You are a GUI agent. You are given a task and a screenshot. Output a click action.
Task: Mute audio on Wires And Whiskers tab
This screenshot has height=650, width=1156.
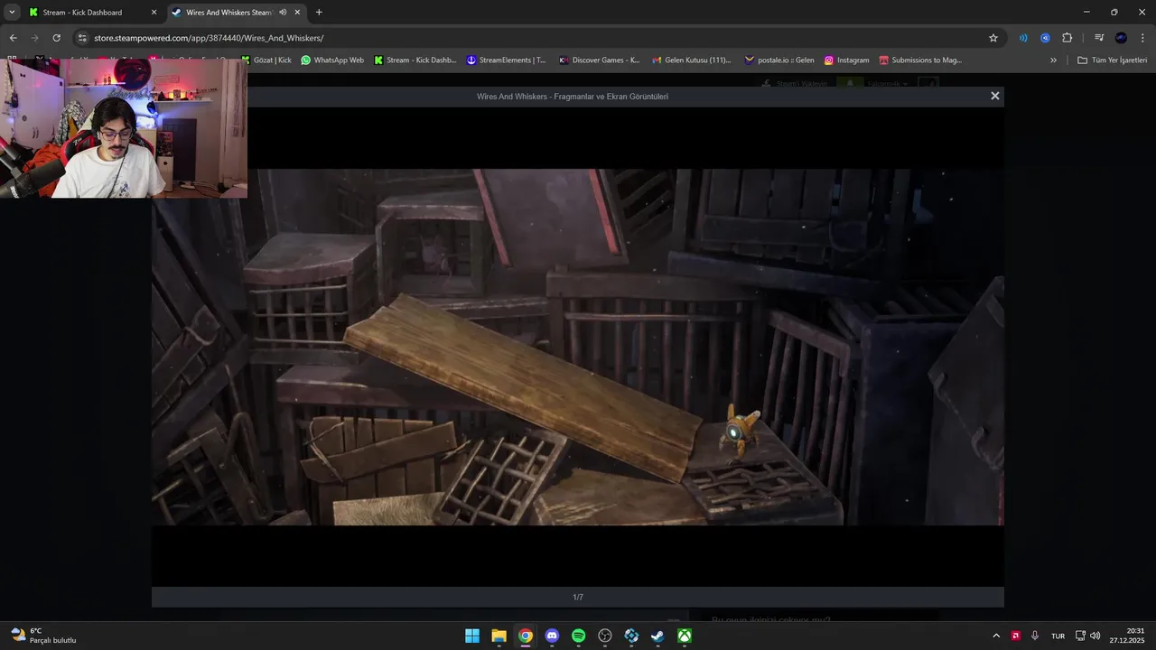click(x=283, y=13)
